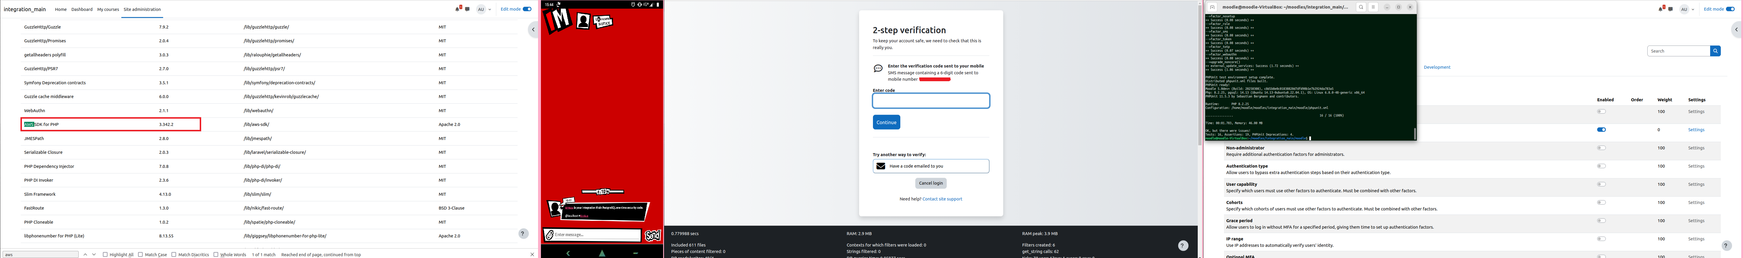Enable Match Case checkbox
The height and width of the screenshot is (258, 1743).
pos(140,255)
